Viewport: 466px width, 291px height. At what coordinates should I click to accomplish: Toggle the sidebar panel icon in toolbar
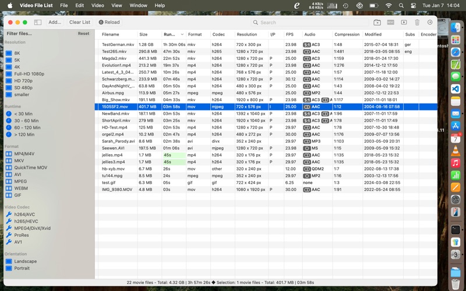click(x=38, y=22)
